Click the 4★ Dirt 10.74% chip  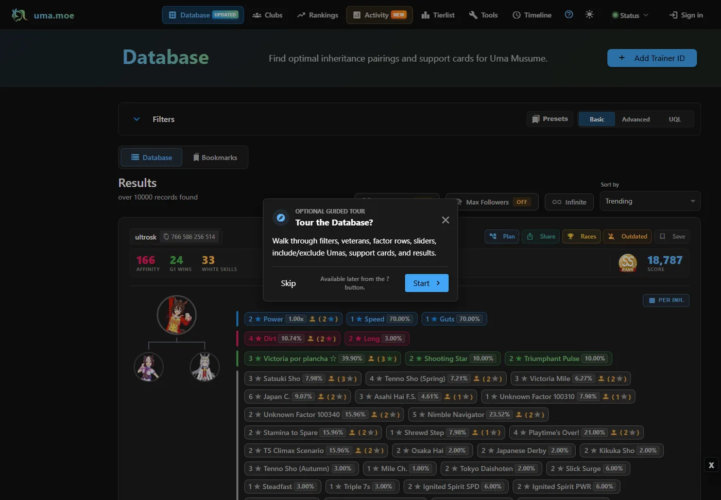(x=292, y=338)
